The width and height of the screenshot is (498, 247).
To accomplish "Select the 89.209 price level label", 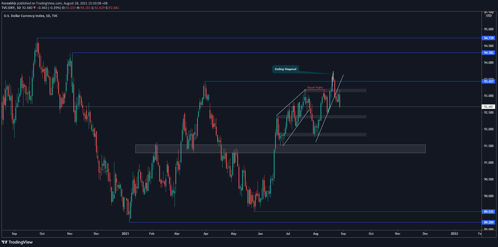I will (x=489, y=222).
